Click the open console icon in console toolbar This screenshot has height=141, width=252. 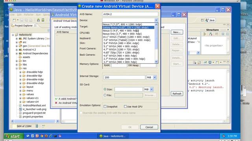[217, 63]
